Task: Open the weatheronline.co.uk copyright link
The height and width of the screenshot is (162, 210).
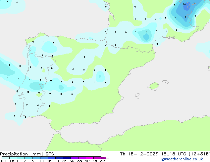Action: click(x=182, y=159)
